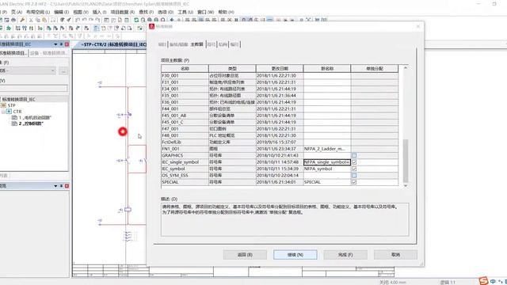The width and height of the screenshot is (507, 285).
Task: Click the F30_001 name cell
Action: coord(185,76)
